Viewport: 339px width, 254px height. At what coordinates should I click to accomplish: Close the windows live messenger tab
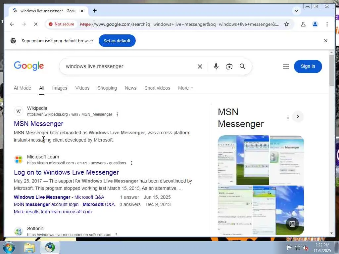[82, 11]
